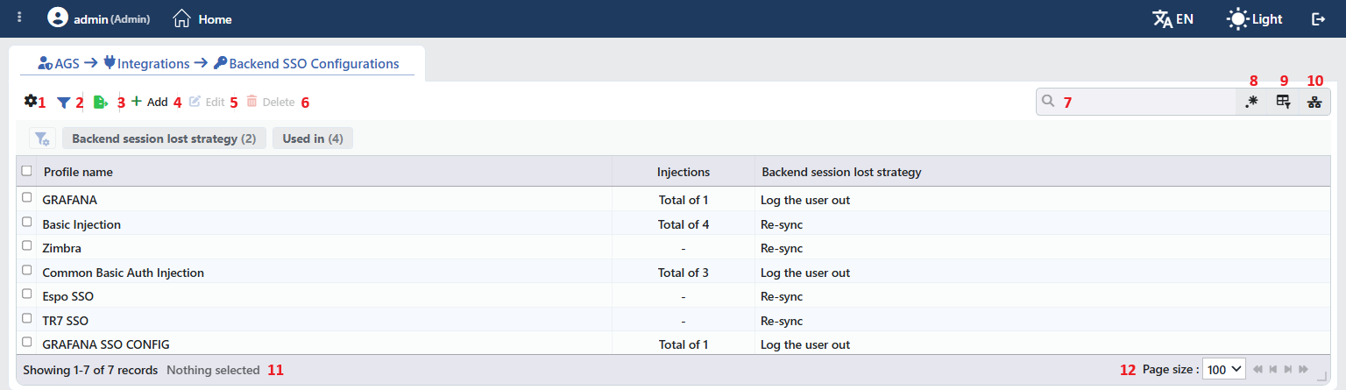Click the resize grip at the table's bottom right
The height and width of the screenshot is (390, 1346).
(1322, 377)
